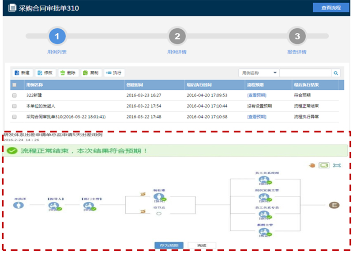Open 查看预期 link for 322新建
Image resolution: width=353 pixels, height=253 pixels.
(256, 95)
